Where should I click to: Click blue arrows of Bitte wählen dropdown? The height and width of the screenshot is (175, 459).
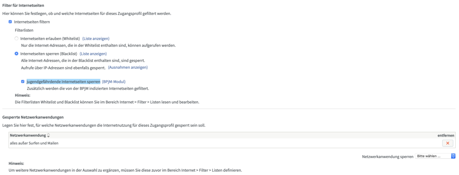point(453,156)
